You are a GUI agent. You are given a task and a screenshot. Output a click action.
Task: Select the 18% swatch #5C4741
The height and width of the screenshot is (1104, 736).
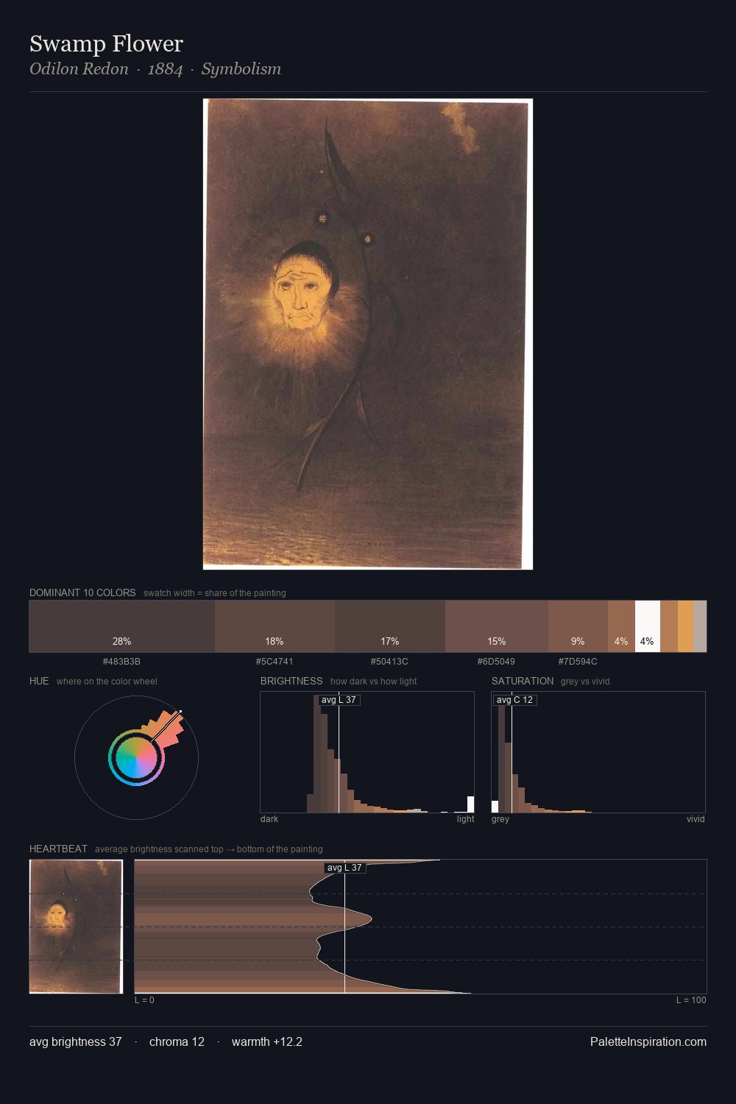tap(275, 626)
